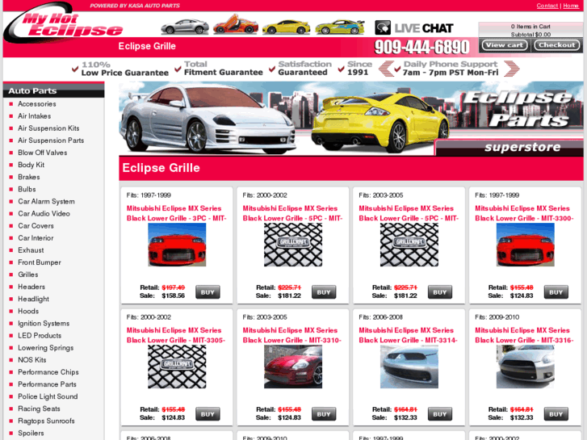The height and width of the screenshot is (440, 587).
Task: Select Ragtops Sunroofs link
Action: (46, 421)
